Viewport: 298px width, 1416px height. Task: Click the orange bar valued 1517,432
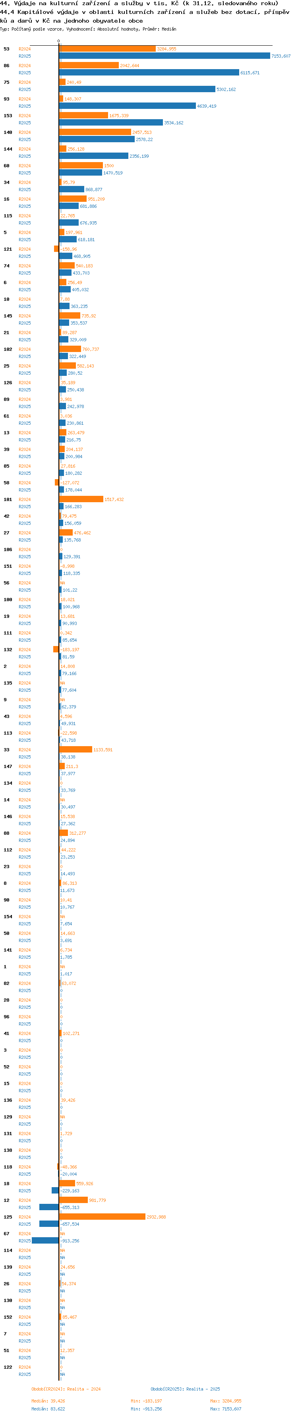point(81,499)
